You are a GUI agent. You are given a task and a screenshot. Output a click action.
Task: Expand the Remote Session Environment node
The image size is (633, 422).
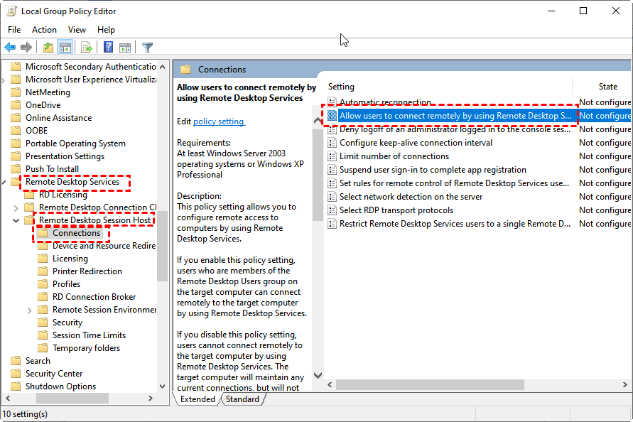[29, 310]
